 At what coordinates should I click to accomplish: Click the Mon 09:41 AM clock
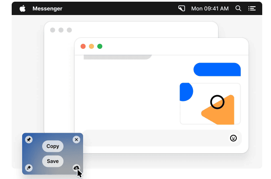[x=210, y=8]
